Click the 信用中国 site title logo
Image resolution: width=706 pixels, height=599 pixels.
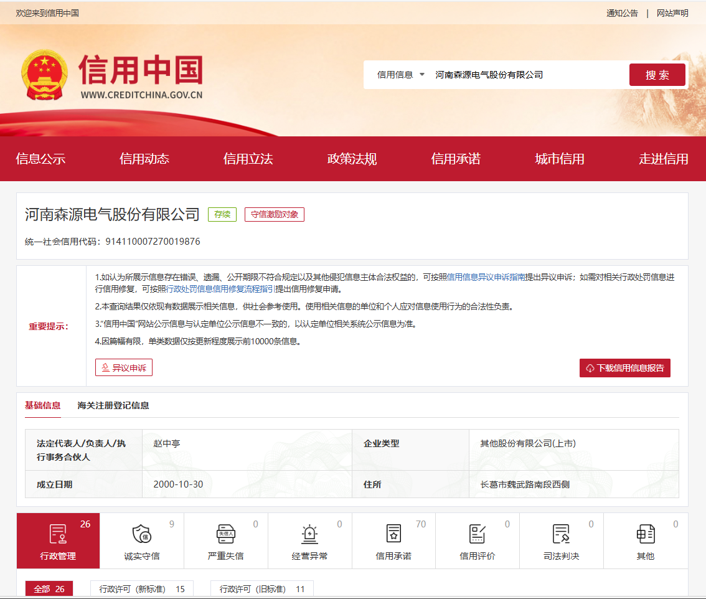[x=141, y=70]
